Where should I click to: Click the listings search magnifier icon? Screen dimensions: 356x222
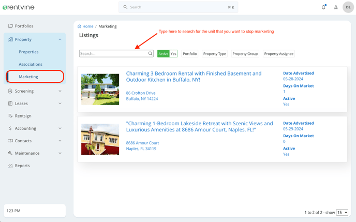150,54
